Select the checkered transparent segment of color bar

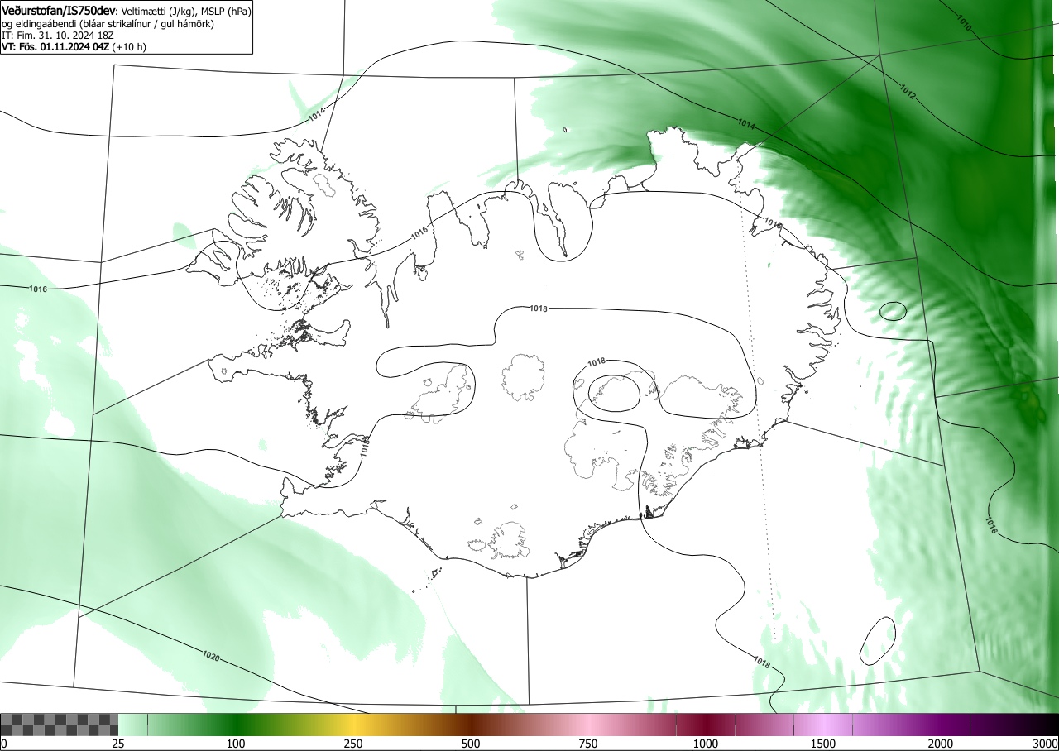tap(60, 725)
